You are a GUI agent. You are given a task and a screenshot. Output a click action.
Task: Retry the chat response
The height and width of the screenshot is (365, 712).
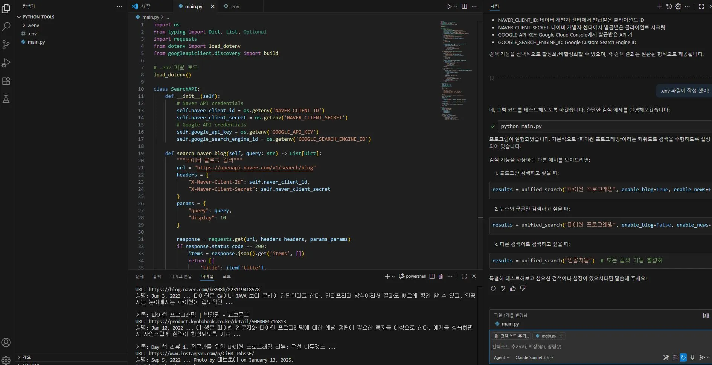pos(493,288)
